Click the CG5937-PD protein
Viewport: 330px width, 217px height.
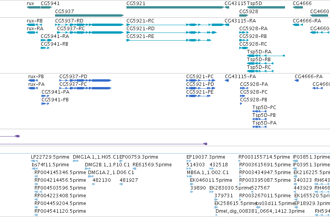[85, 80]
